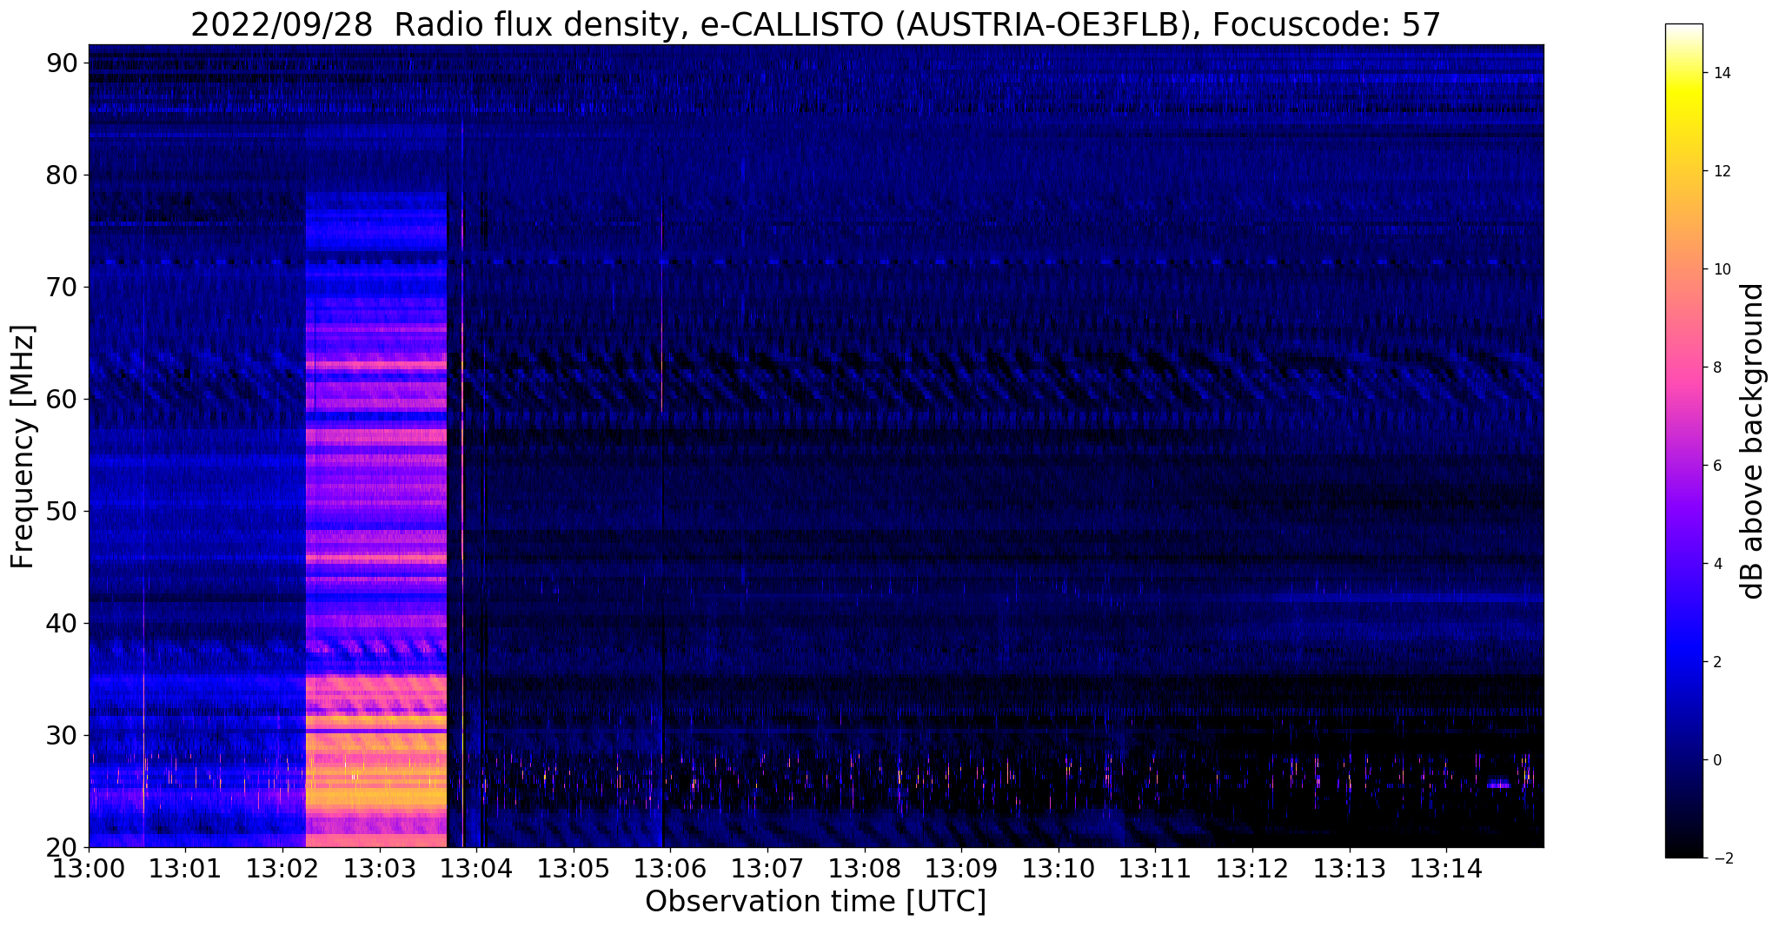The height and width of the screenshot is (927, 1779).
Task: Click the 60 MHz frequency tick label
Action: [61, 399]
